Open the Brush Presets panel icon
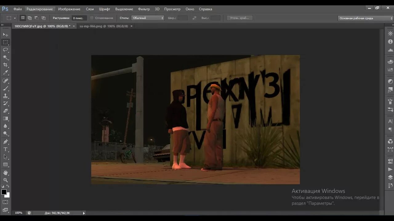The height and width of the screenshot is (221, 394). coord(390,110)
